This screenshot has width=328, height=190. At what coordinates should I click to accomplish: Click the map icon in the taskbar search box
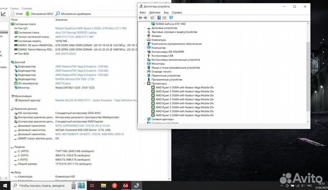tap(81, 185)
